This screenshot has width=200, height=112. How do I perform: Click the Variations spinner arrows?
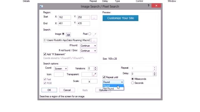[95, 68]
